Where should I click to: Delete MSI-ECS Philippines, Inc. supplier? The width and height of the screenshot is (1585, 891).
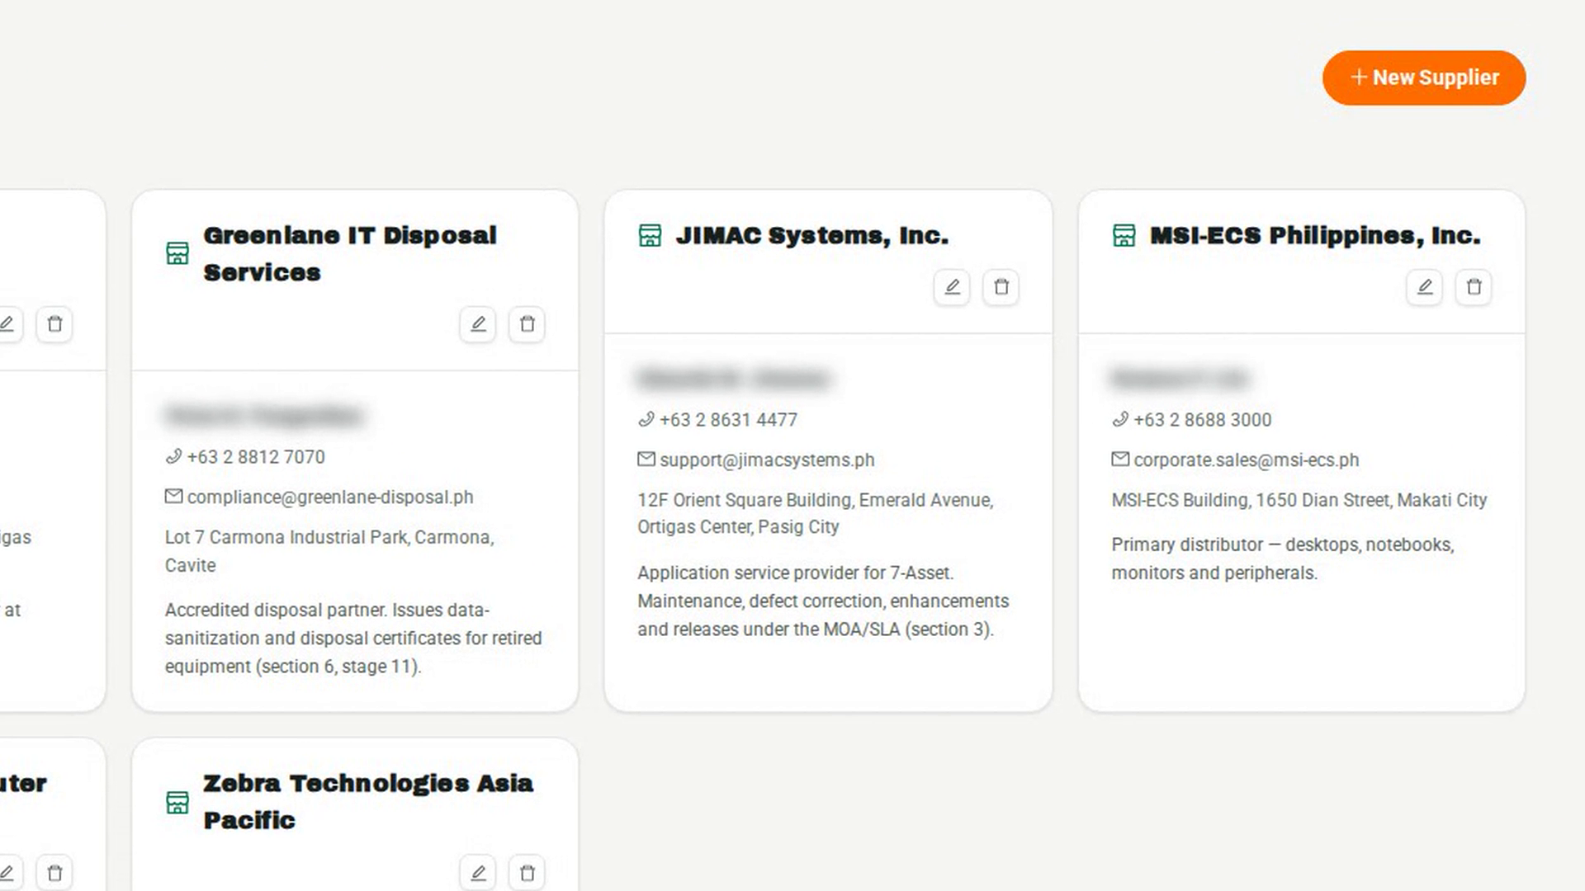coord(1474,287)
